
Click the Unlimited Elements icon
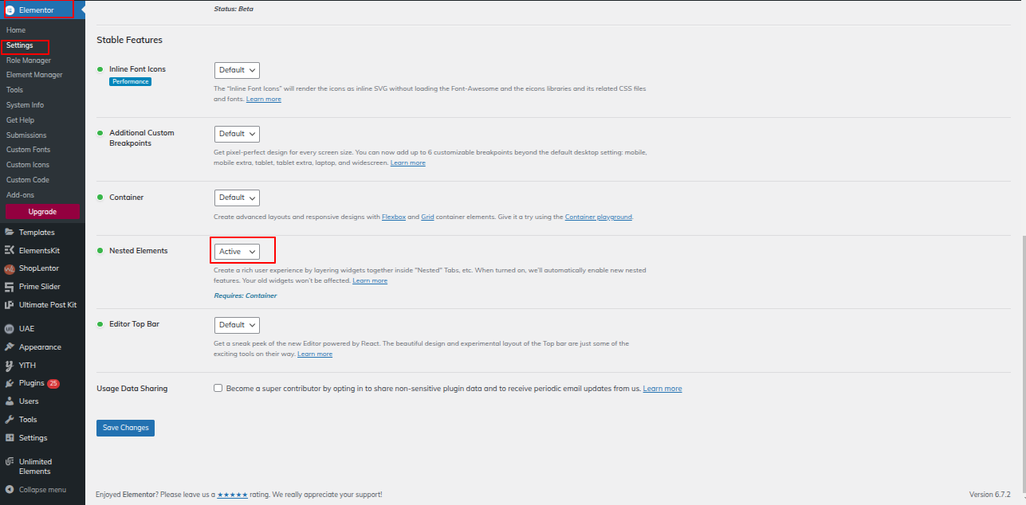(10, 461)
